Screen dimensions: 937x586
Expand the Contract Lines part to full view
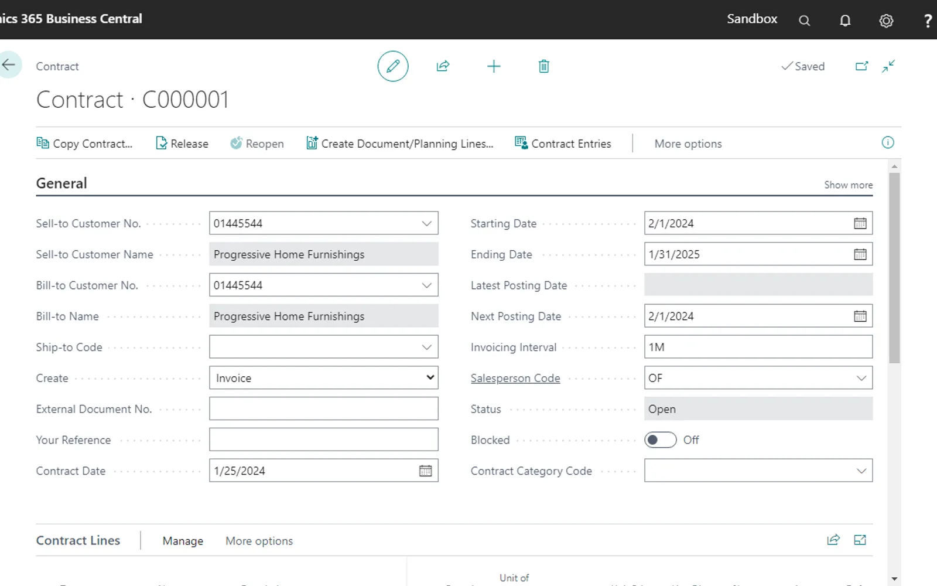tap(860, 540)
